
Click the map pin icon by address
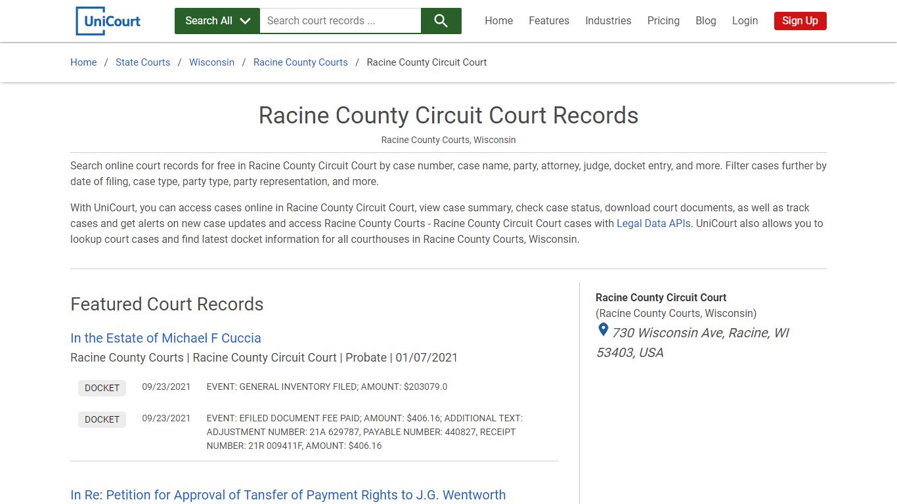click(603, 330)
